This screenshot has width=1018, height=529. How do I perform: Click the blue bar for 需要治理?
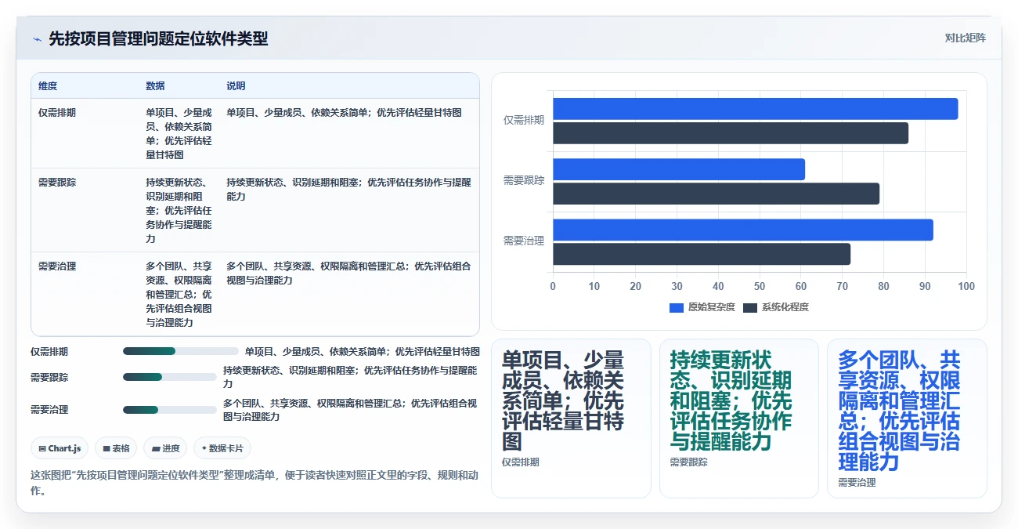coord(743,230)
